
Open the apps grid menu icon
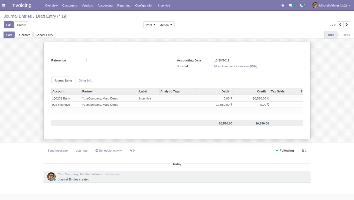[x=4, y=5]
